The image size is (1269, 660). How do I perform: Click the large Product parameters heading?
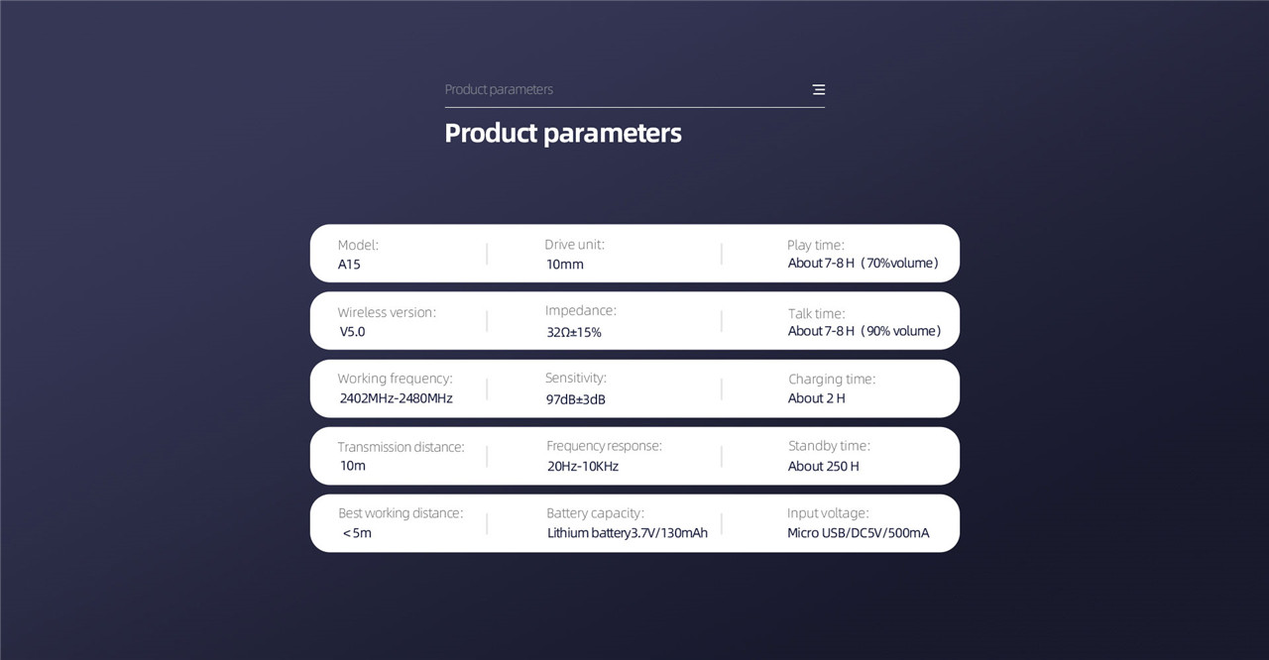point(563,133)
